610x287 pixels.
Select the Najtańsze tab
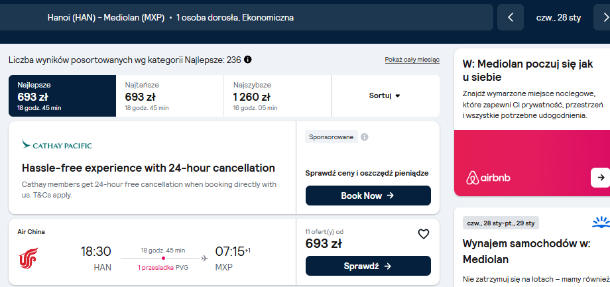170,95
